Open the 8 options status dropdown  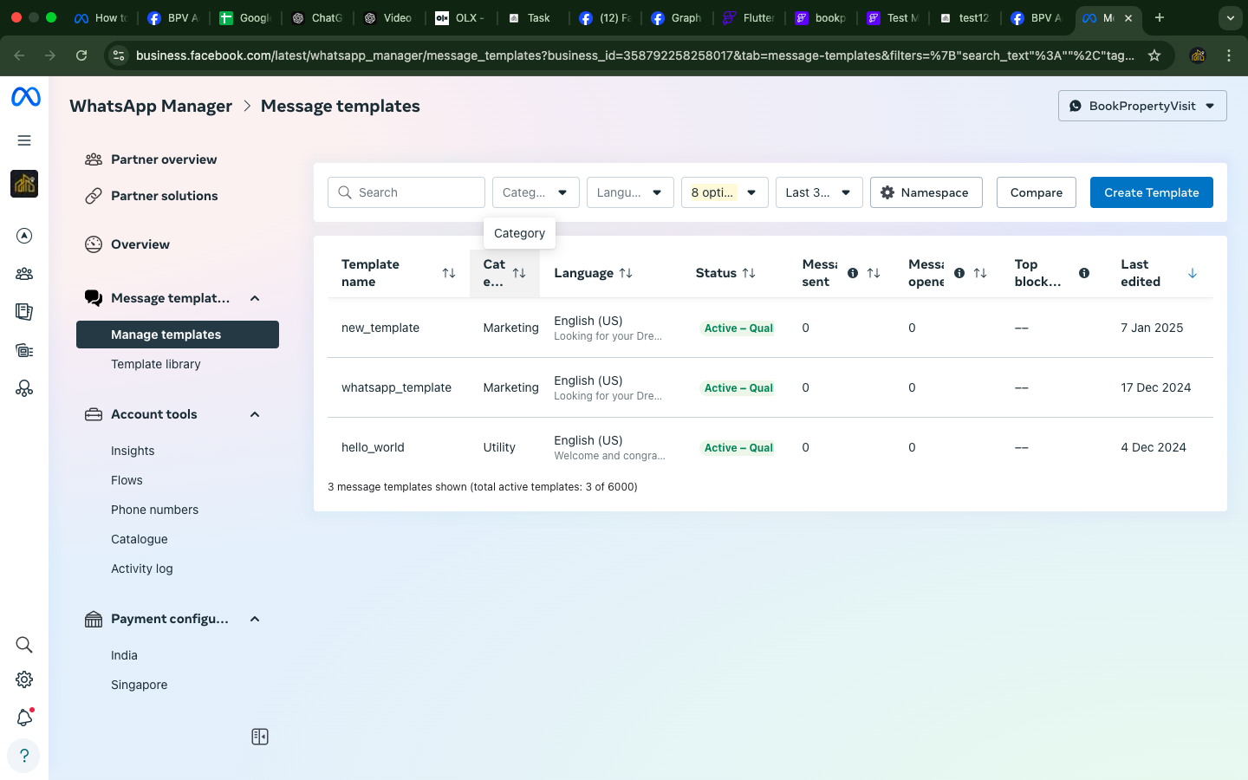coord(725,192)
